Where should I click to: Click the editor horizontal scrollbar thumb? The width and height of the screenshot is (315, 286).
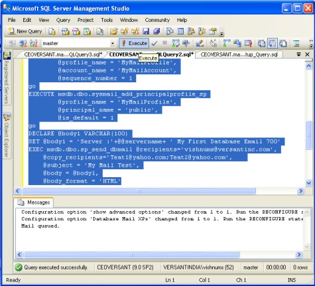pos(139,190)
